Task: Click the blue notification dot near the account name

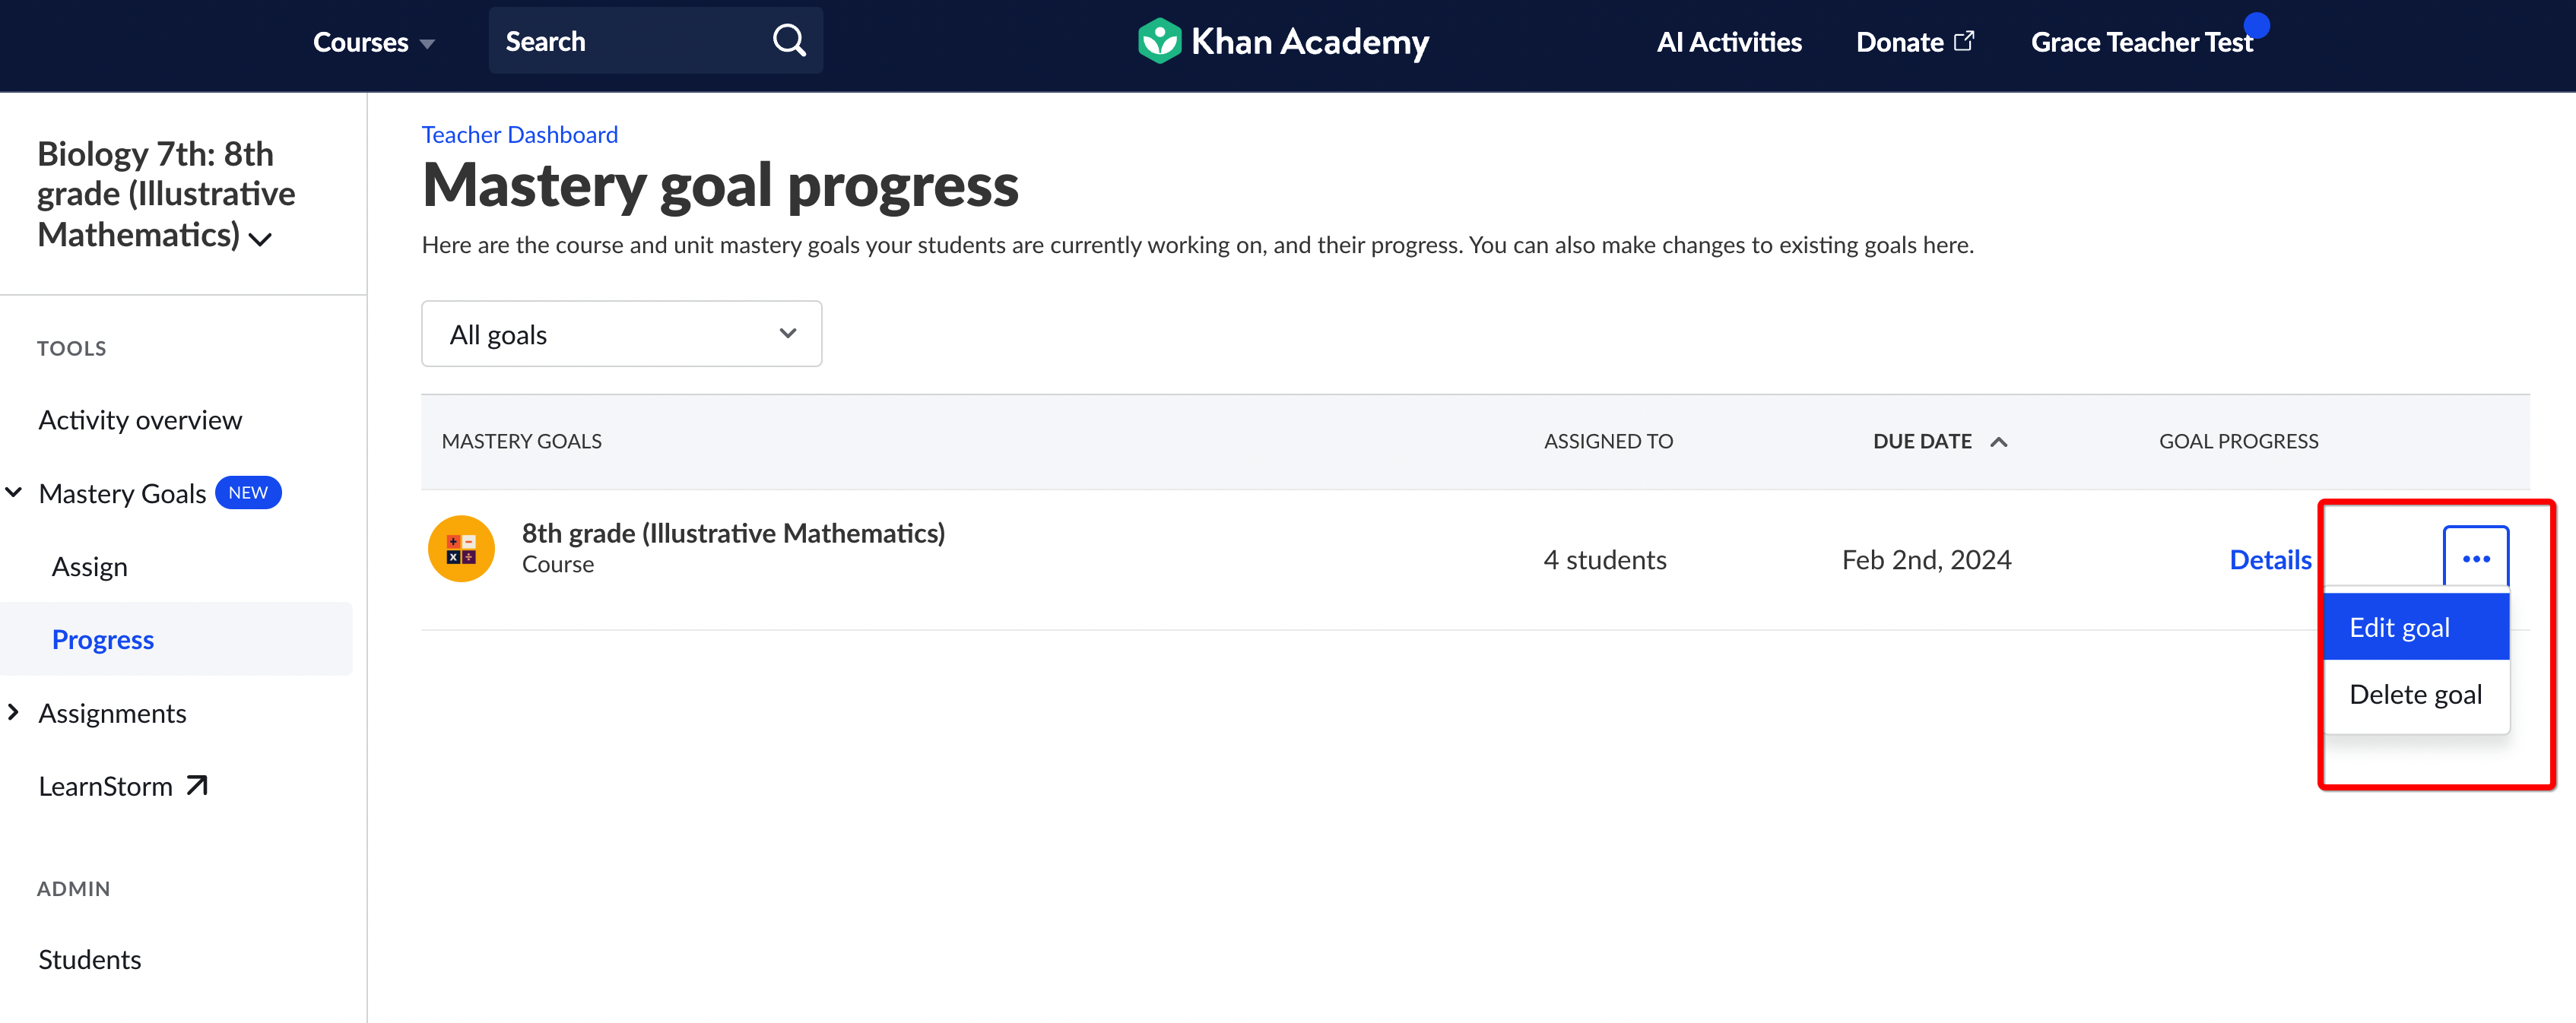Action: click(2258, 25)
